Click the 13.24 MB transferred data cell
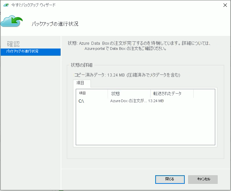The height and width of the screenshot is (191, 231). coord(156,101)
